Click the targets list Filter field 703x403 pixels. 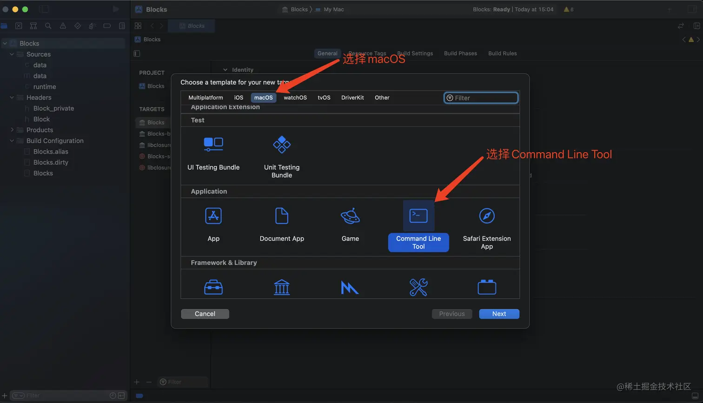pos(183,382)
